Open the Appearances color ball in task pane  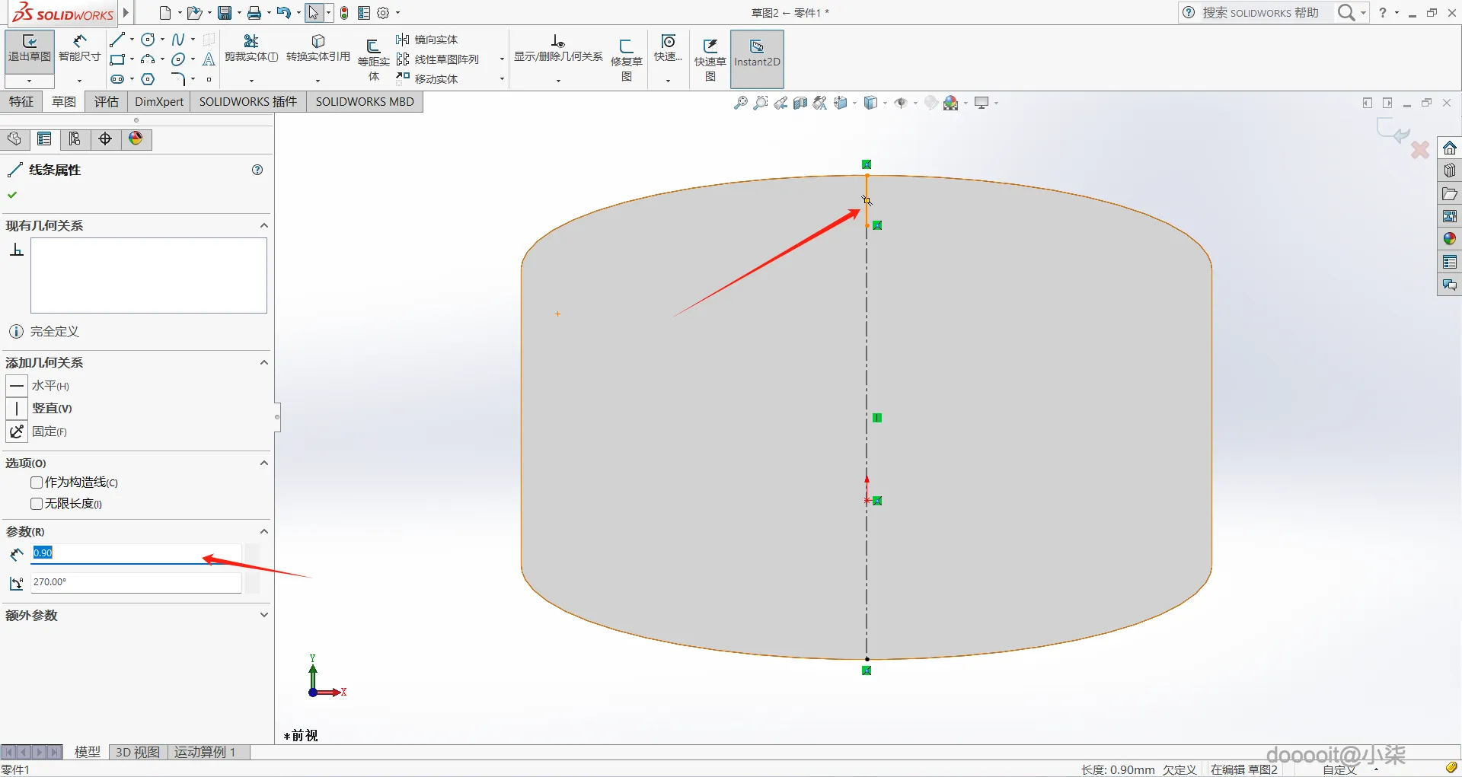tap(1449, 239)
